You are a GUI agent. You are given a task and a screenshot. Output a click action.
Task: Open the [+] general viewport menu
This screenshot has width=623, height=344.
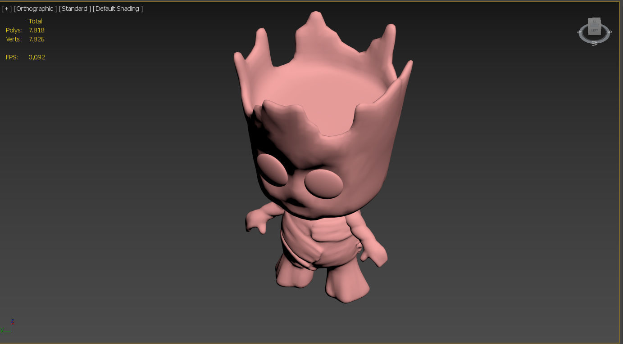[x=6, y=8]
